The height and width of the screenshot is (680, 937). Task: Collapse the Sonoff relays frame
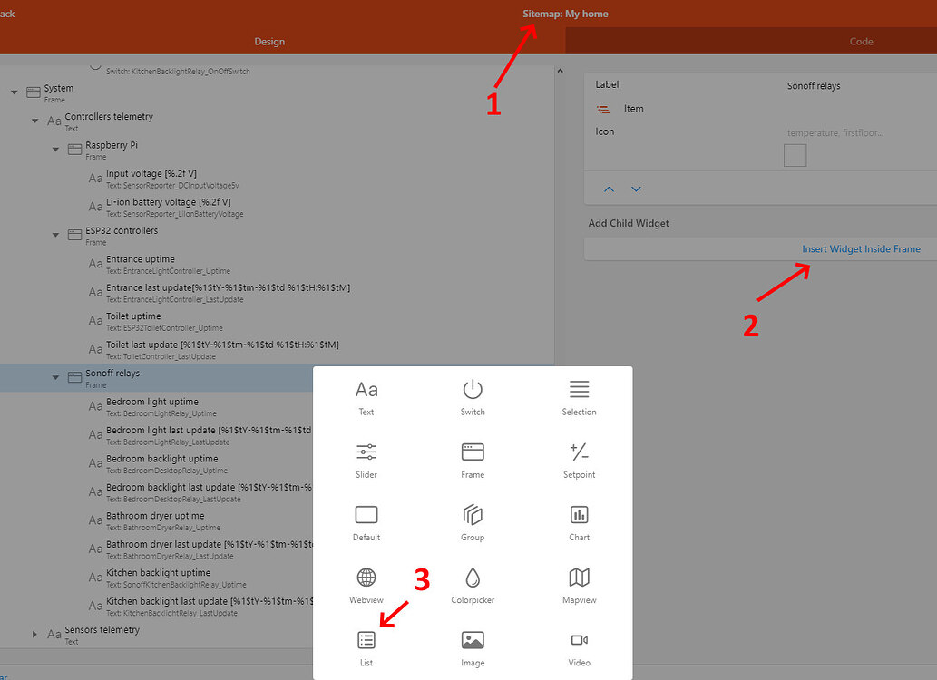coord(55,375)
